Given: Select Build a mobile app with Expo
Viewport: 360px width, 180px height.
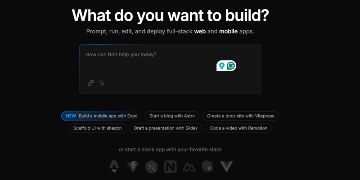Looking at the screenshot, I should [x=108, y=116].
